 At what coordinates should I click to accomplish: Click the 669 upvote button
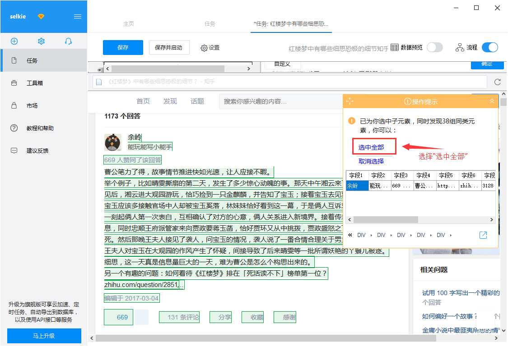[x=119, y=317]
